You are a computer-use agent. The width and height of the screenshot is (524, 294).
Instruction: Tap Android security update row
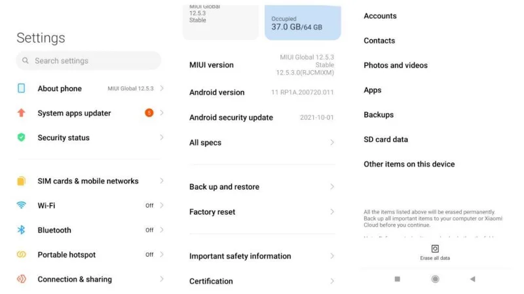[x=262, y=117]
